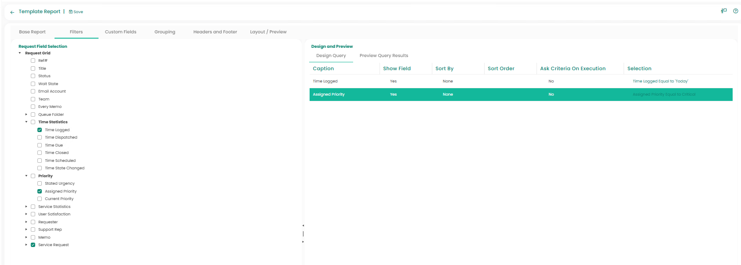
Task: Uncheck the Service Request checkbox
Action: tap(33, 245)
